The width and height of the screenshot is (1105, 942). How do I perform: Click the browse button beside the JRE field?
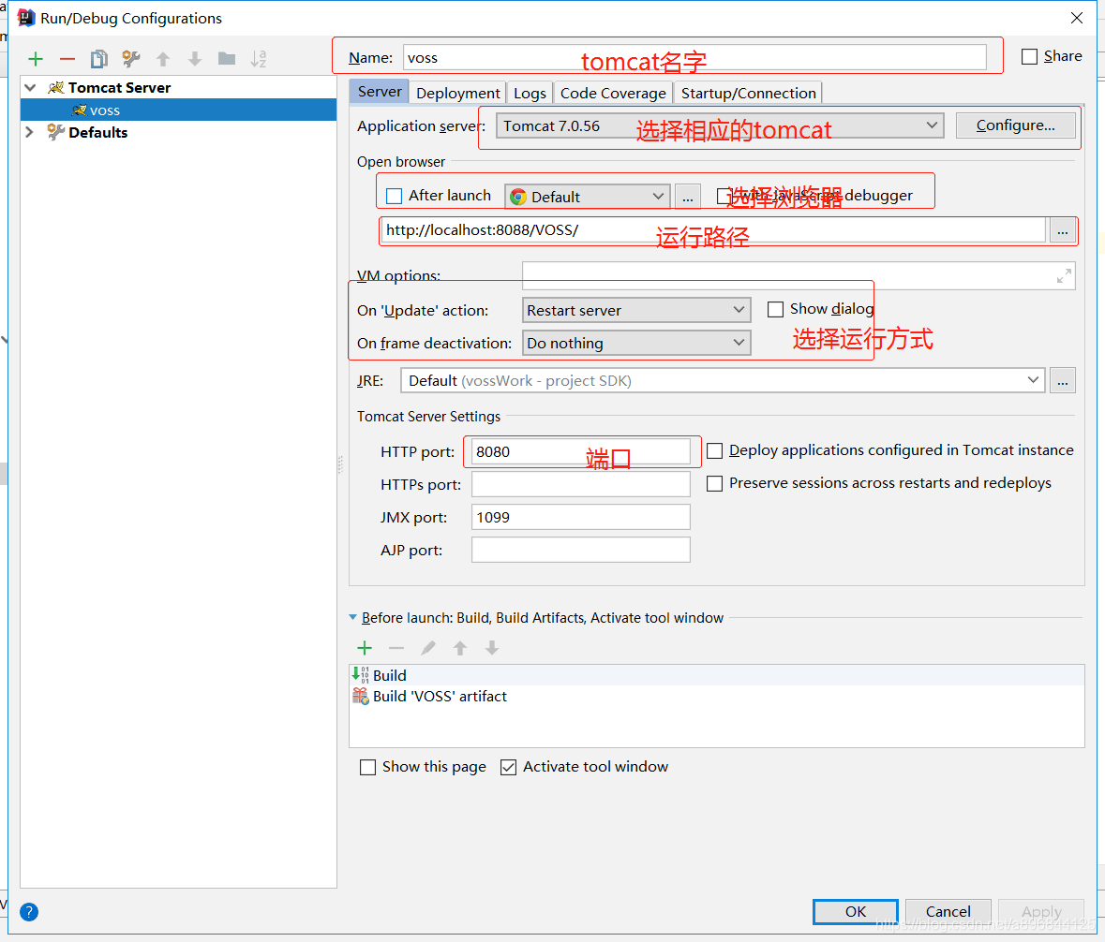click(1063, 380)
